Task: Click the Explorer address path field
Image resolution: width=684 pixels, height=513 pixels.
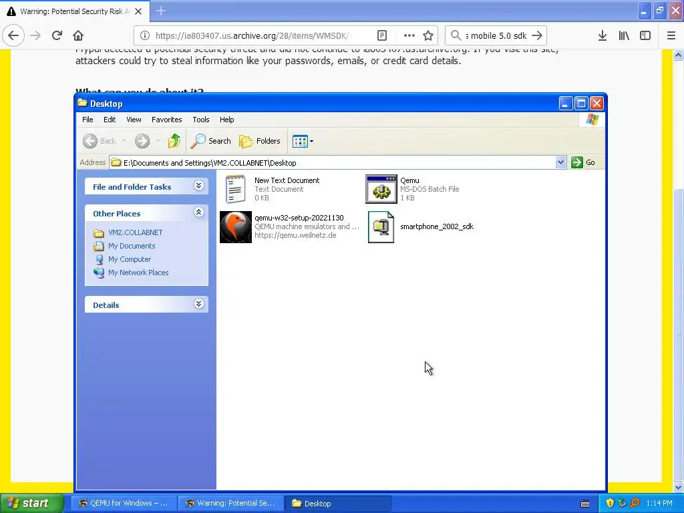Action: [x=333, y=163]
